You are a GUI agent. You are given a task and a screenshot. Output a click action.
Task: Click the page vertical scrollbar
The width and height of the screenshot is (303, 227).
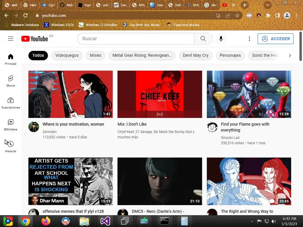click(x=301, y=46)
